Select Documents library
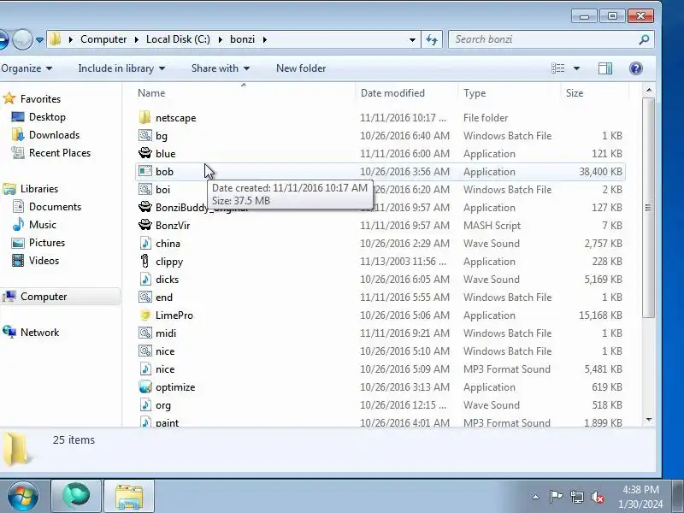The image size is (684, 513). click(55, 207)
